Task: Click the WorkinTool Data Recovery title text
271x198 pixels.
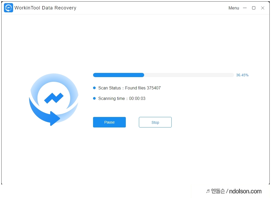Action: [45, 8]
